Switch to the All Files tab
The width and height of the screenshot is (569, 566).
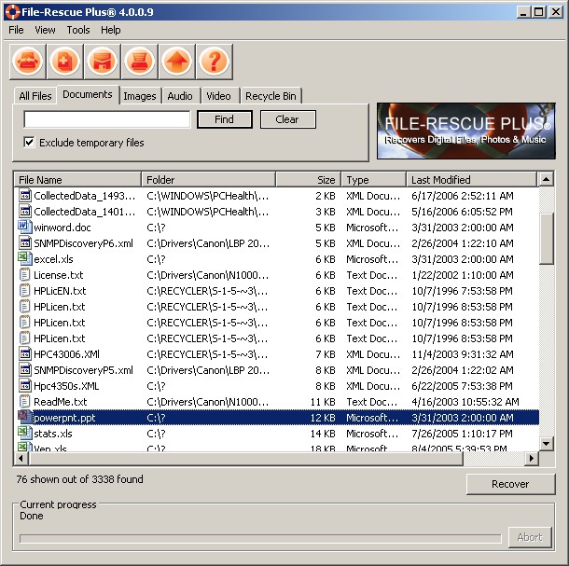point(35,96)
